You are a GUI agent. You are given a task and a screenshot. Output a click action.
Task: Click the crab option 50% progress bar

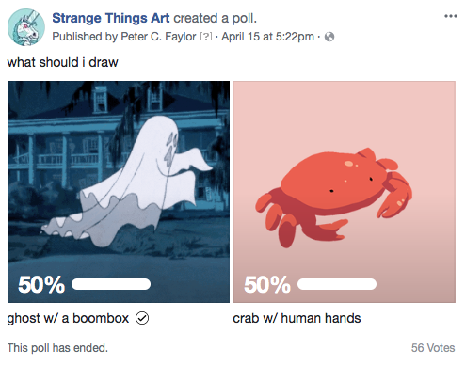tap(337, 284)
